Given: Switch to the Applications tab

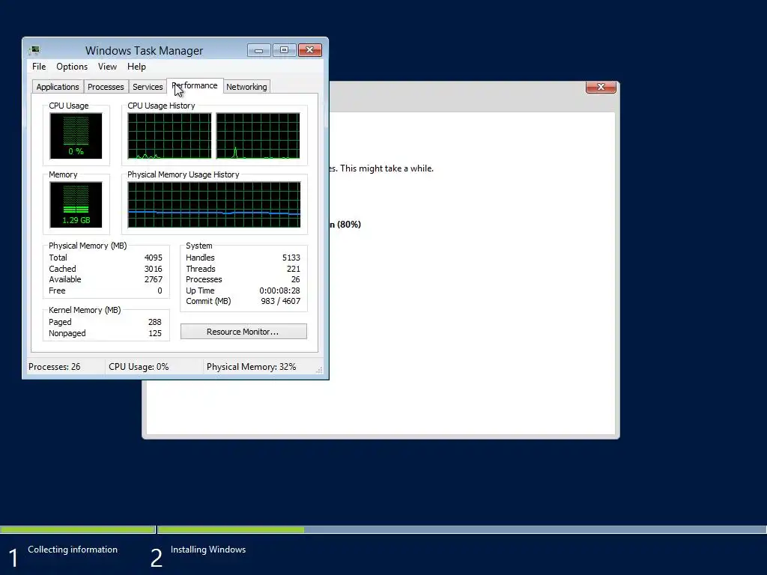Looking at the screenshot, I should (x=57, y=87).
